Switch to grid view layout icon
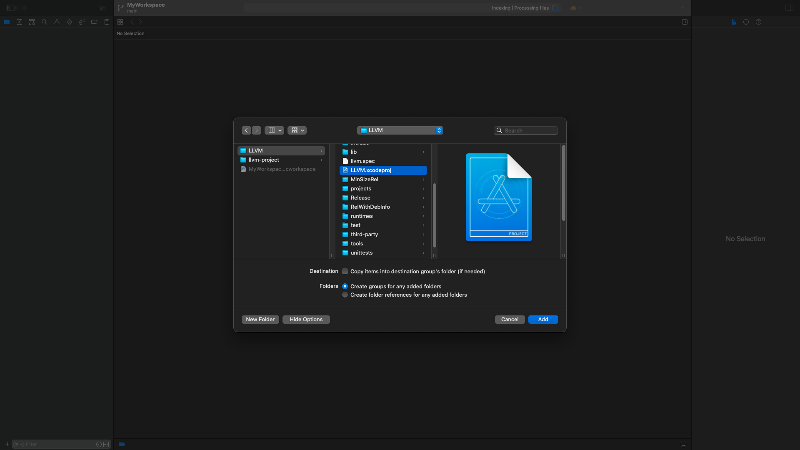800x450 pixels. (x=294, y=130)
